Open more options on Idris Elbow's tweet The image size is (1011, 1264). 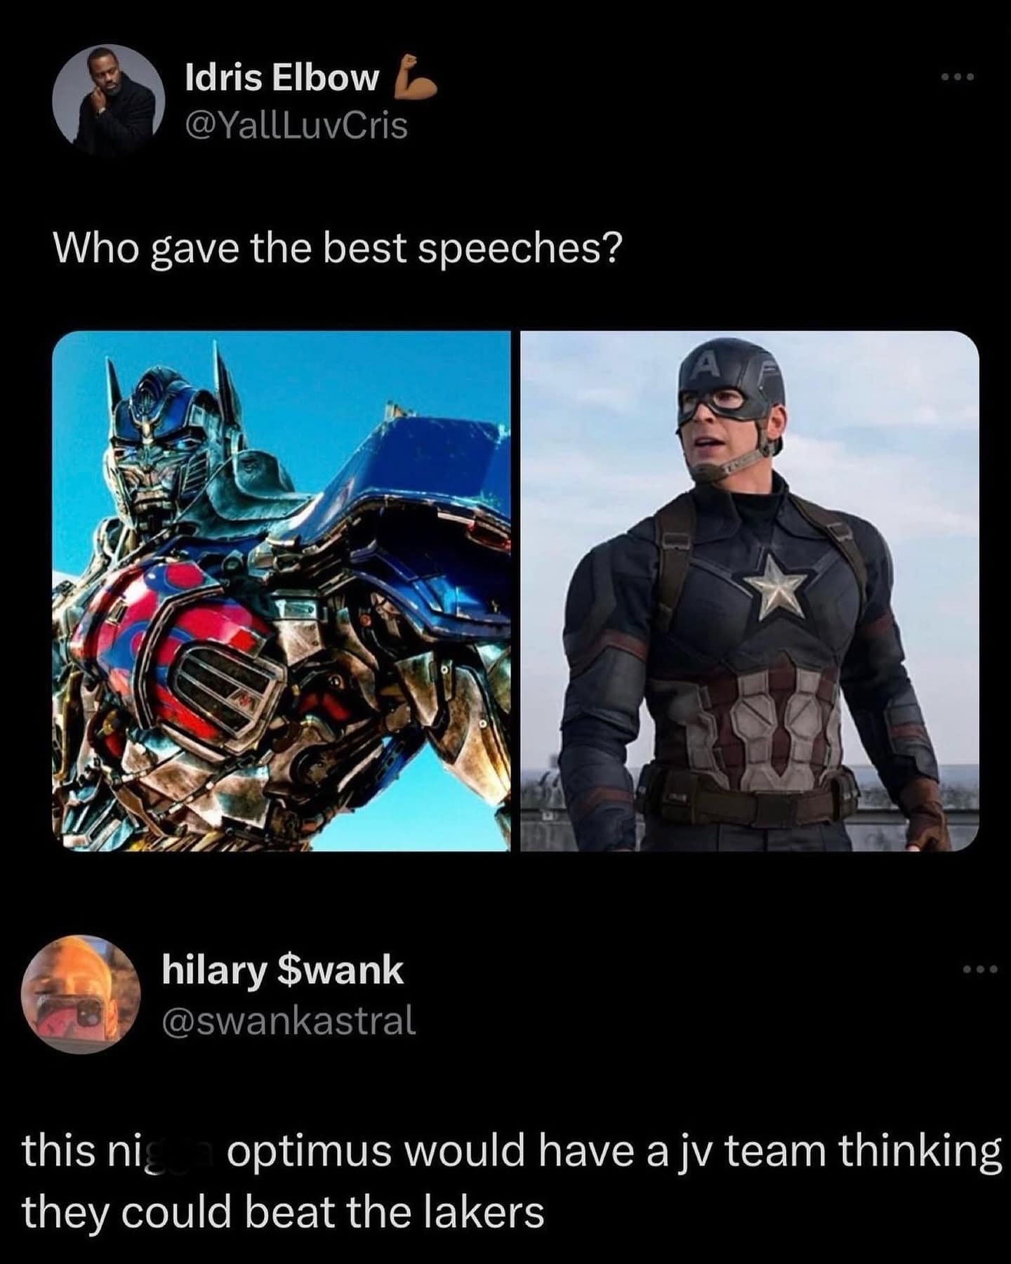tap(958, 76)
